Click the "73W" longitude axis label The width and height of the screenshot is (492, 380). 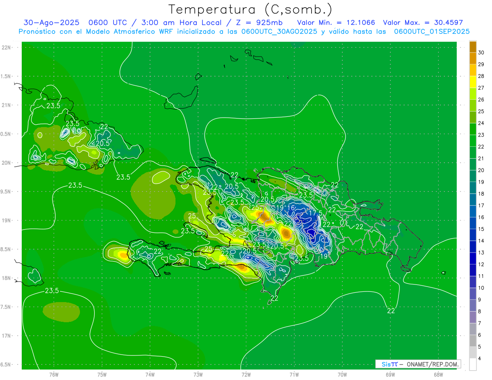(198, 374)
